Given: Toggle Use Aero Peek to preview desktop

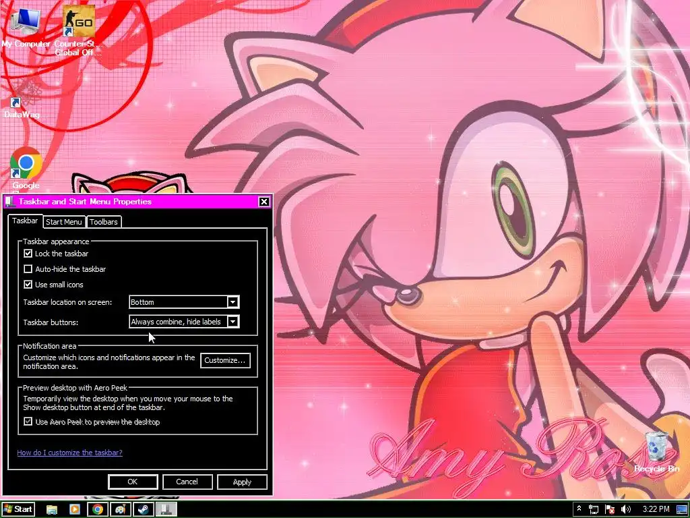Looking at the screenshot, I should 28,422.
